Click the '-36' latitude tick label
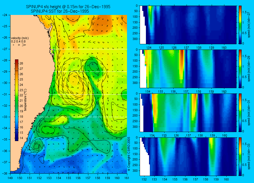Screen dimensions: 254x183 (x=5, y=151)
